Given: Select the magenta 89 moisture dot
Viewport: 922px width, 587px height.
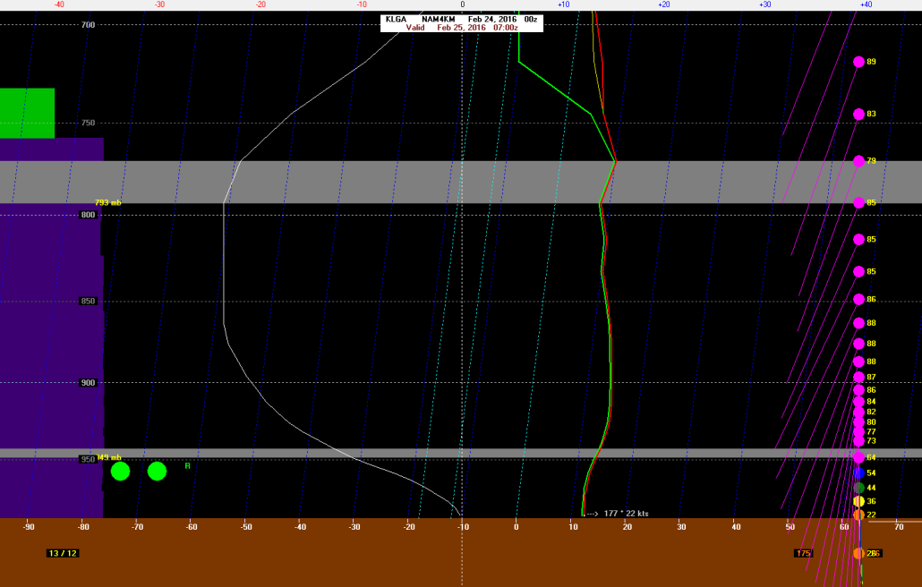Looking at the screenshot, I should 858,63.
